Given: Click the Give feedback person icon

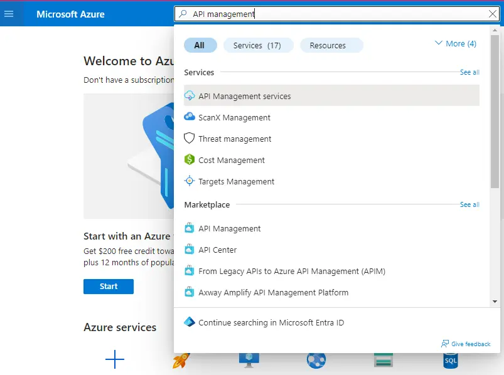Looking at the screenshot, I should pos(445,344).
